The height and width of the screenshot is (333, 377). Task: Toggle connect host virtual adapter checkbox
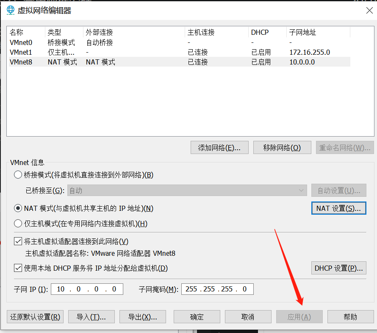(x=18, y=241)
